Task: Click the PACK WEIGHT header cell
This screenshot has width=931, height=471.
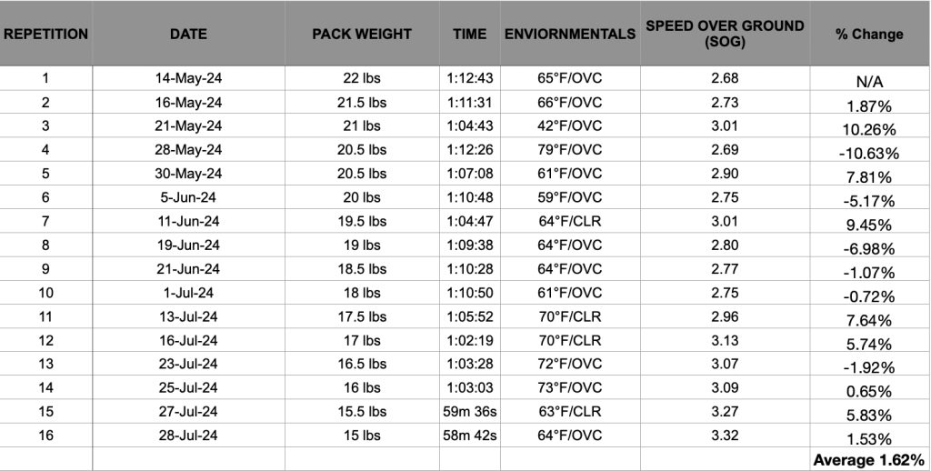Action: [x=361, y=34]
